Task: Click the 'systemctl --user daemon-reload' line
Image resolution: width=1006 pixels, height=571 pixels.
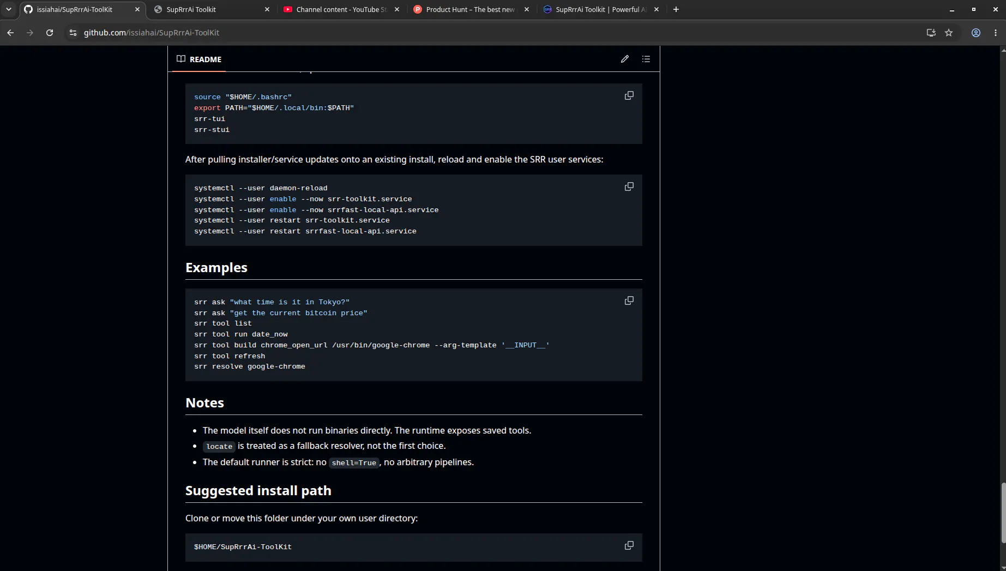Action: pos(261,188)
